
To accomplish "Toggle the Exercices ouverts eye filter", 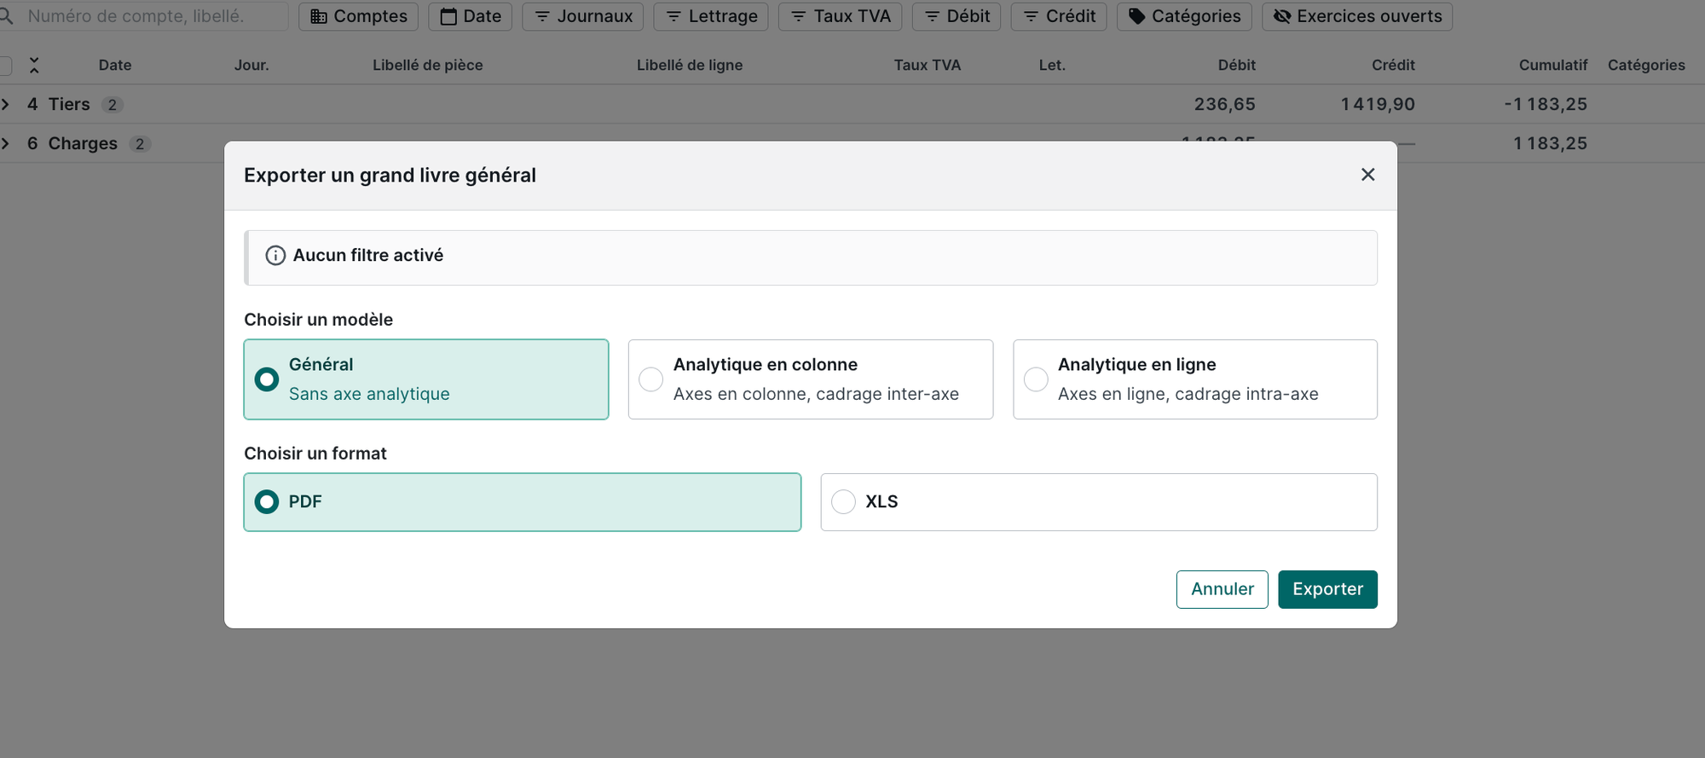I will tap(1356, 16).
